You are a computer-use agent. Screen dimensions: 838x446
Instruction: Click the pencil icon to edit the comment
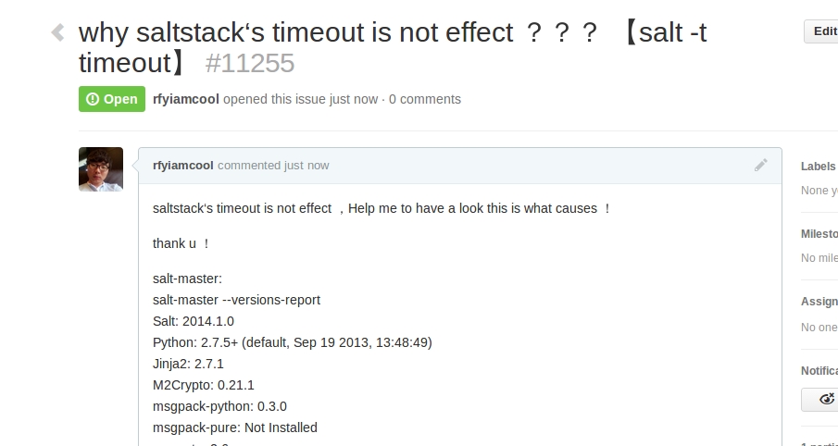761,166
